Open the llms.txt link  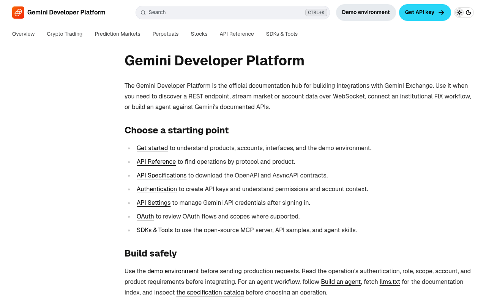[x=390, y=282]
